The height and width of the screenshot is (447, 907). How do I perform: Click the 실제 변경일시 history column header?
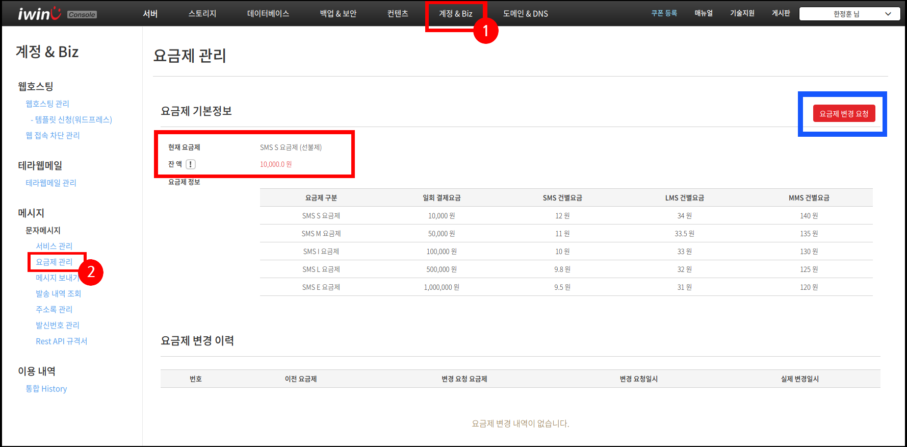tap(800, 379)
